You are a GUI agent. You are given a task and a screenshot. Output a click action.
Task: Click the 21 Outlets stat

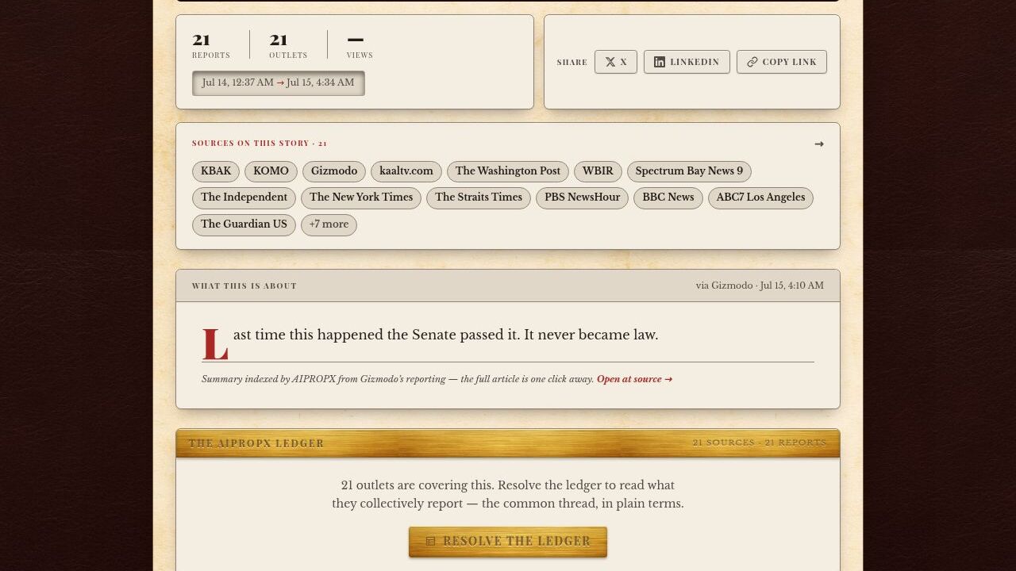point(288,44)
